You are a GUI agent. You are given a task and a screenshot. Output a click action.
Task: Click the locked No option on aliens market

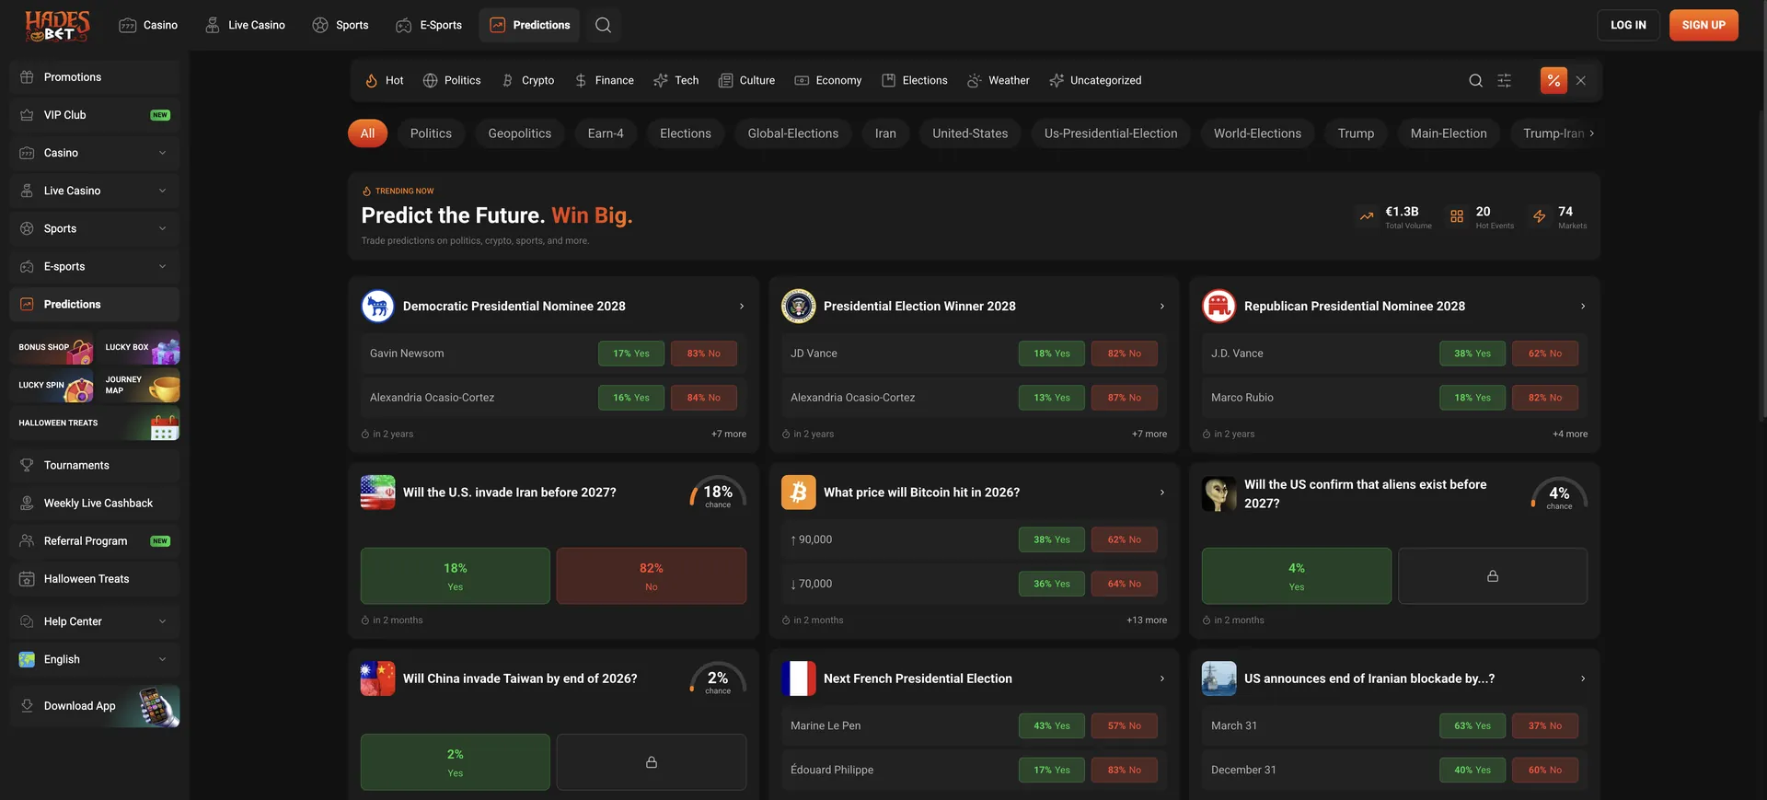pos(1492,576)
